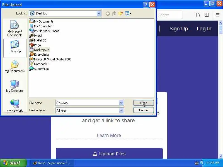Select the Pego shortcut

[x=35, y=45]
